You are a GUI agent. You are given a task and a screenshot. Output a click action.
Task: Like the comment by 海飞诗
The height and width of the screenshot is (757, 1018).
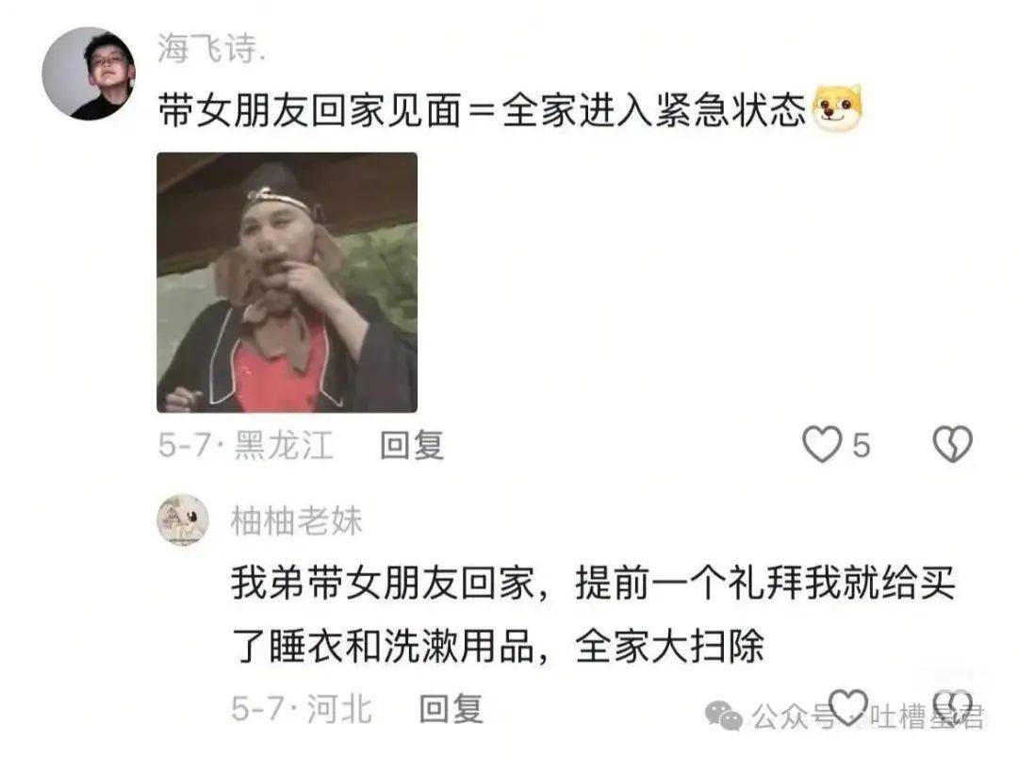coord(821,444)
